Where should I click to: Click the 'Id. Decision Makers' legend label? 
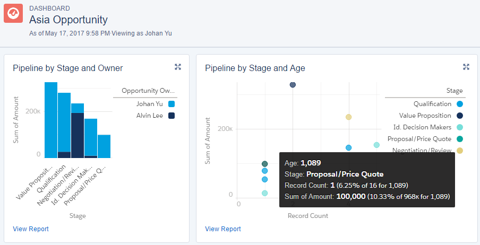[x=422, y=127]
